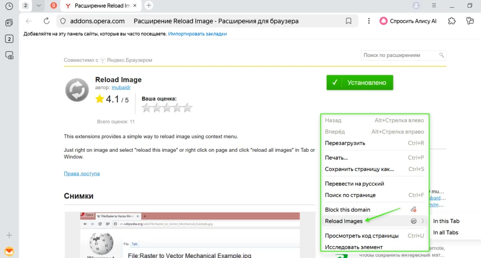Expand Reload Images submenu arrow
Screen dimensions: 481x258
click(x=423, y=221)
